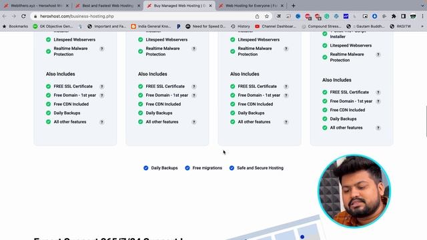
Task: Switch to Web Hosting for Everyone tab
Action: pyautogui.click(x=250, y=5)
